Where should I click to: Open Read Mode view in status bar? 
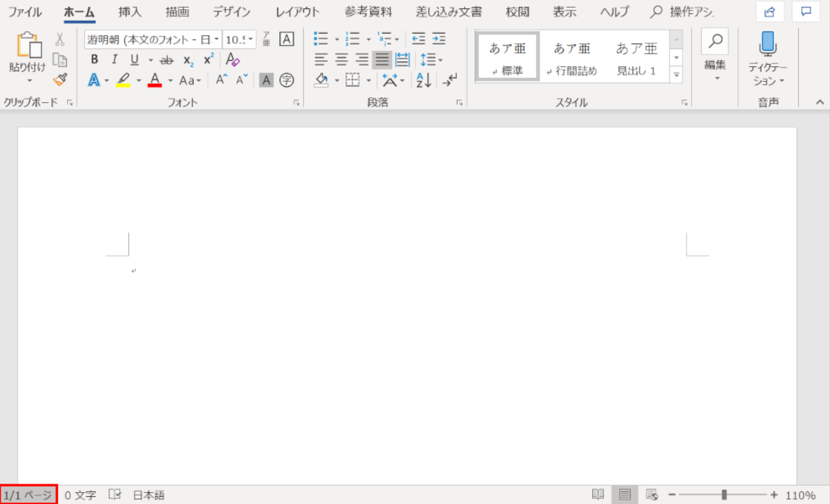pyautogui.click(x=598, y=495)
